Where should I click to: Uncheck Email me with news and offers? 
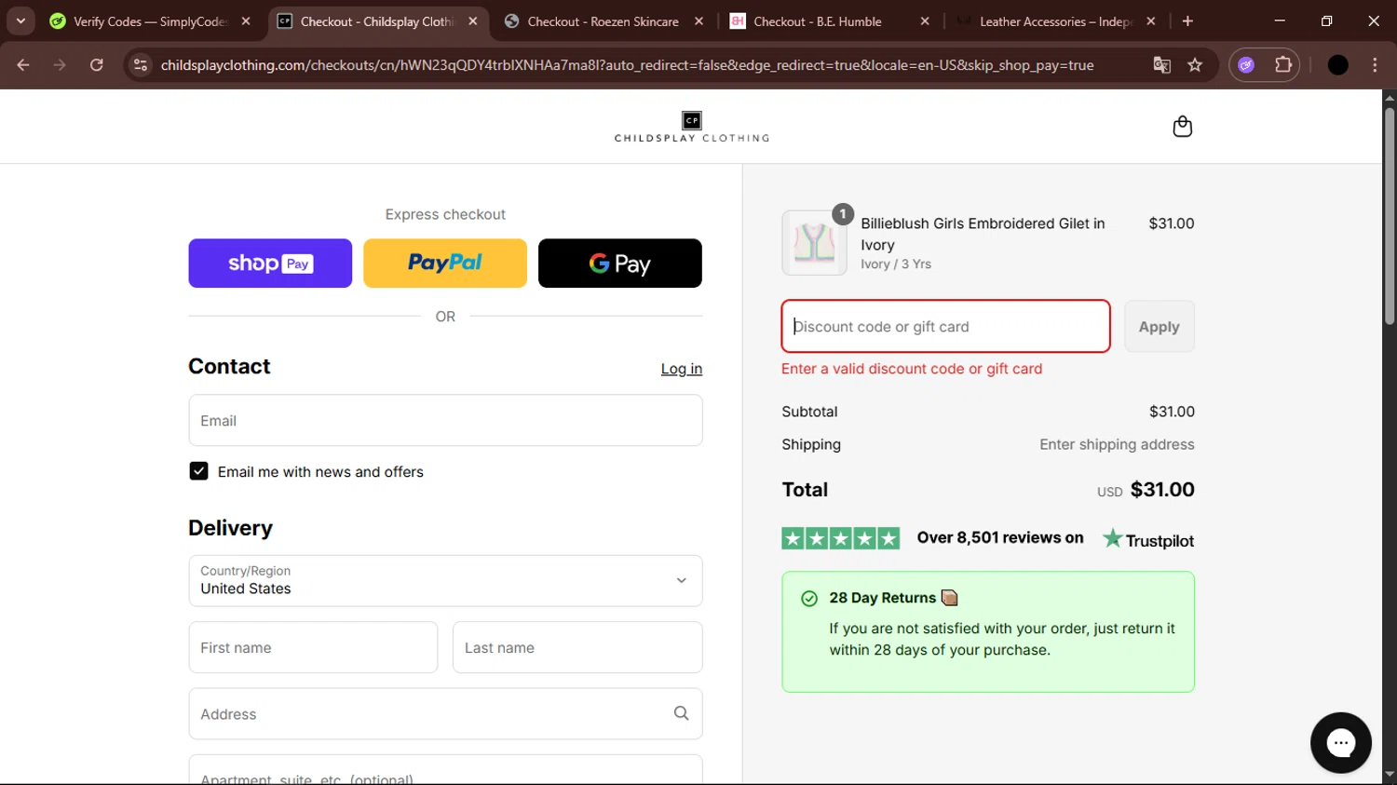point(199,471)
